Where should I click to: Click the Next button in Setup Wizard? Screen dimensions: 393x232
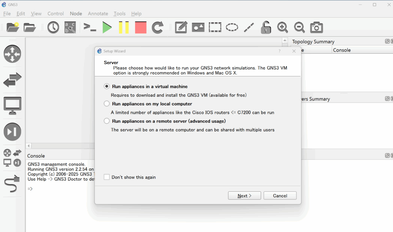tap(244, 196)
